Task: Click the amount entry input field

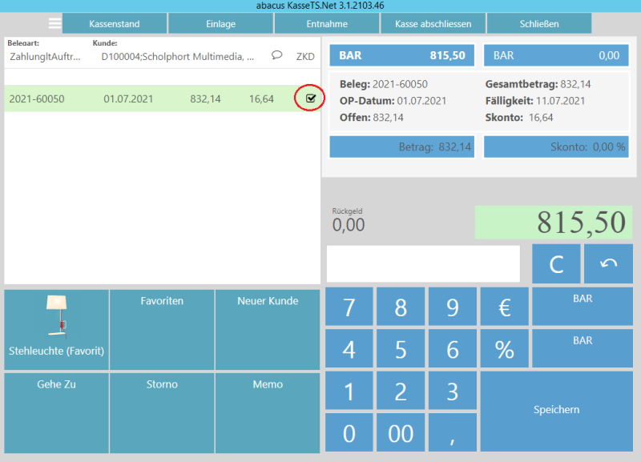Action: pos(423,264)
